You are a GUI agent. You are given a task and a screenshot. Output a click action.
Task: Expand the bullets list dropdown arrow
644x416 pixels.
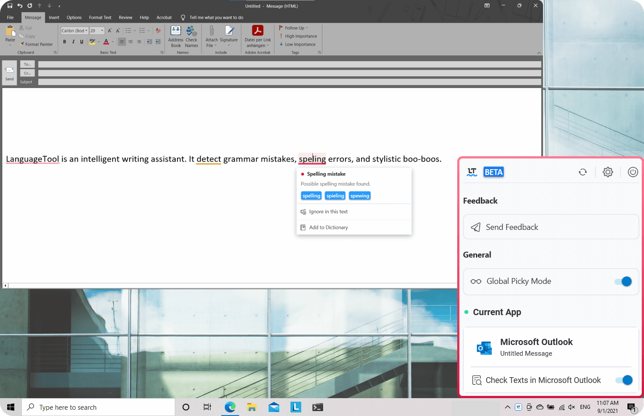(x=135, y=31)
